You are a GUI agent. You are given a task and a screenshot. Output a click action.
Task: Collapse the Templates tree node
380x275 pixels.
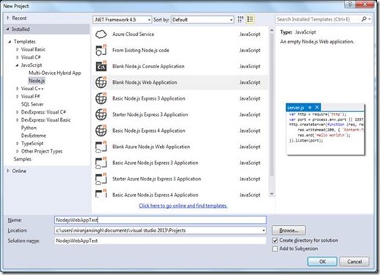click(x=10, y=42)
